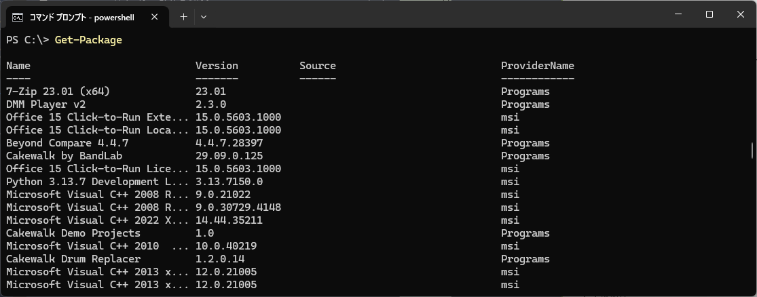
Task: Expand the new tab profile dropdown
Action: coord(204,16)
